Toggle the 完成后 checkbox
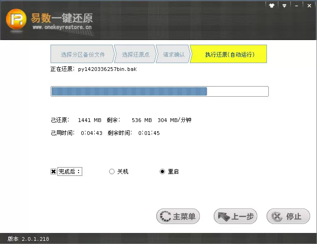 (53, 172)
